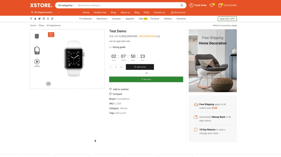Image resolution: width=281 pixels, height=157 pixels.
Task: Open the YouTube social icon
Action: 35,19
